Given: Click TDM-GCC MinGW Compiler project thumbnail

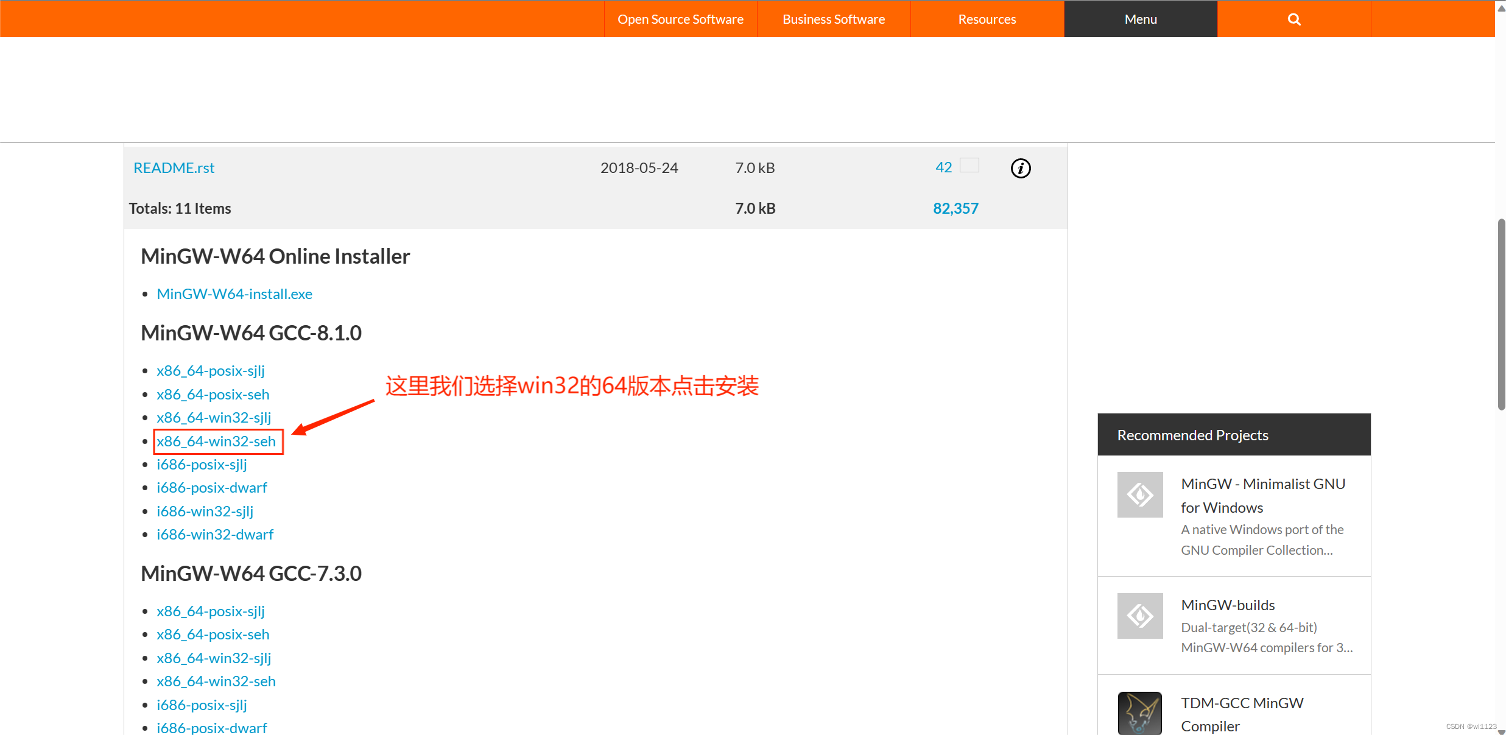Looking at the screenshot, I should click(1140, 713).
